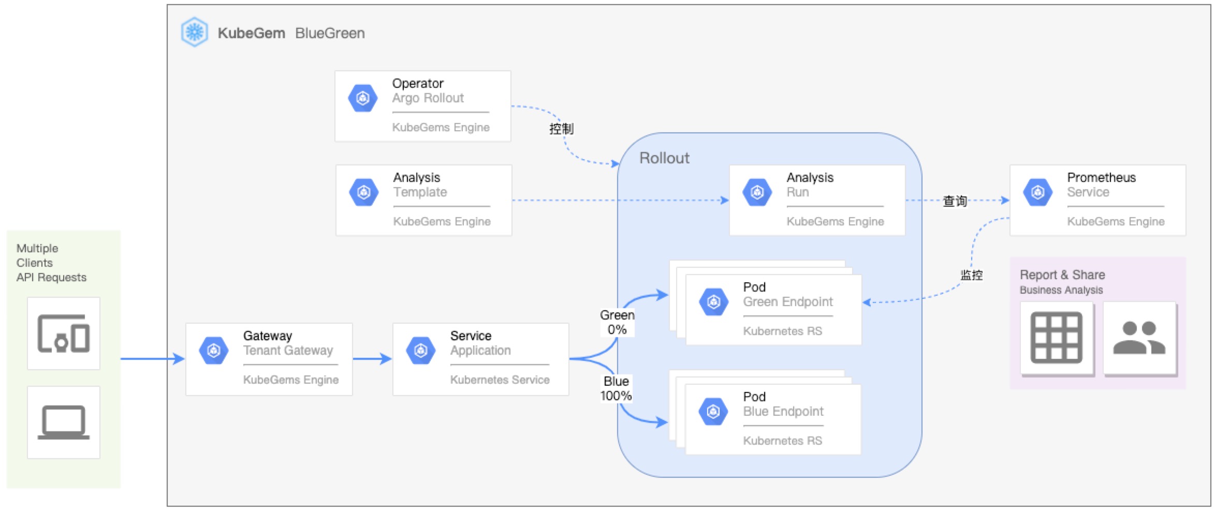1215x511 pixels.
Task: Click the 'Run' label under Analysis
Action: click(x=797, y=192)
